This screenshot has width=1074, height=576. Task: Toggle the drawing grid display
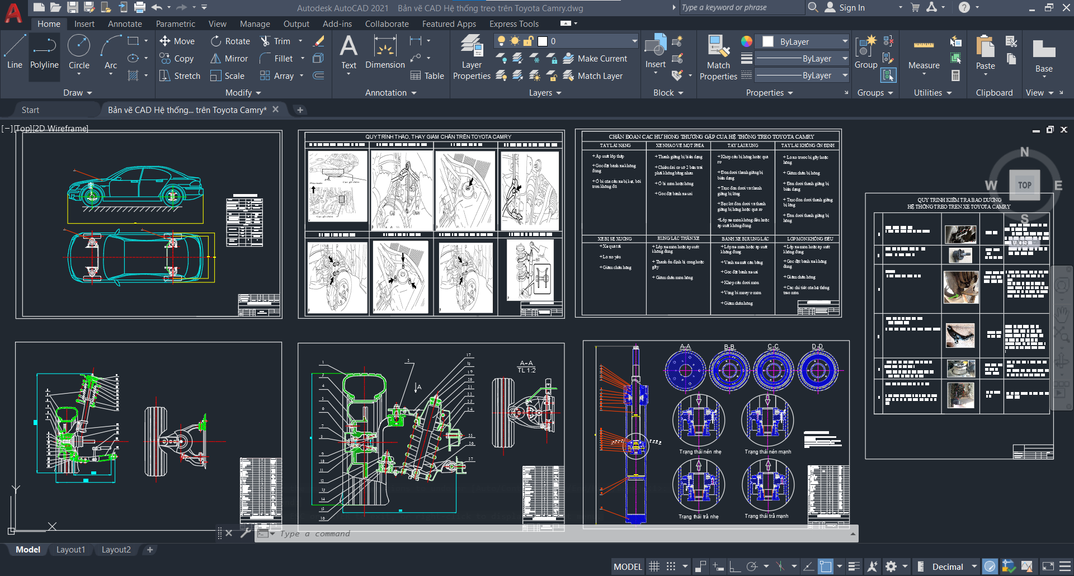click(654, 566)
